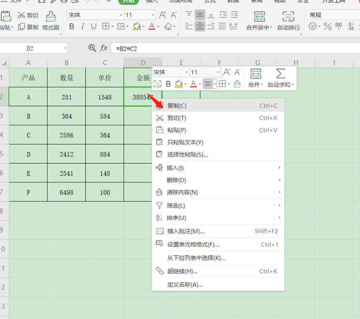Viewport: 360px width, 319px height.
Task: Toggle Wrap Text (自动换行)
Action: [288, 21]
